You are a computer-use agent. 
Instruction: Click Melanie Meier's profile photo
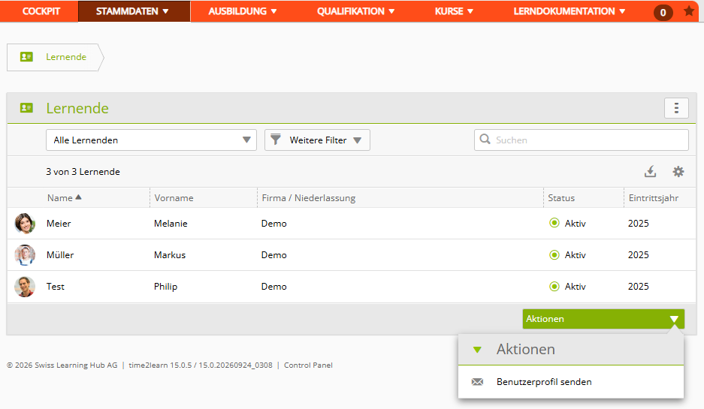click(25, 224)
